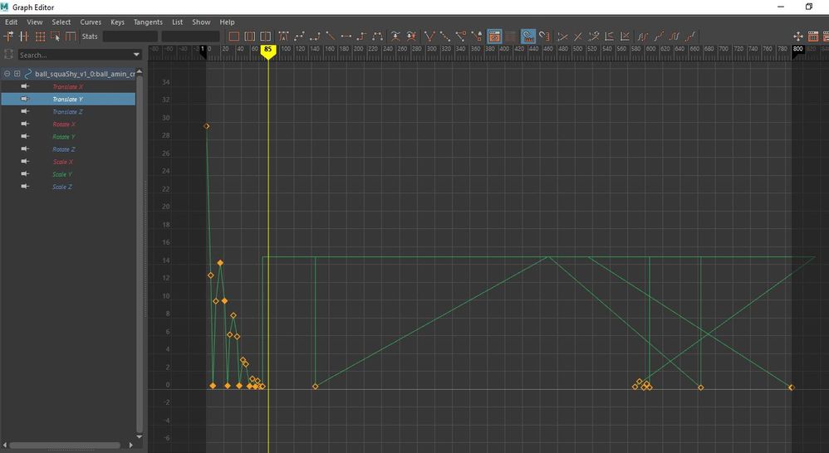Set Cycle After with Offset
Image resolution: width=829 pixels, height=453 pixels.
pyautogui.click(x=690, y=37)
